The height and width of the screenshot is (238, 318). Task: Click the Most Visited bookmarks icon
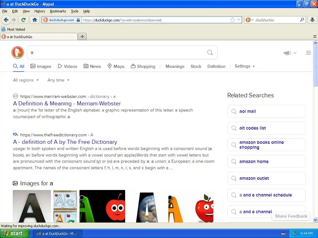click(3, 29)
